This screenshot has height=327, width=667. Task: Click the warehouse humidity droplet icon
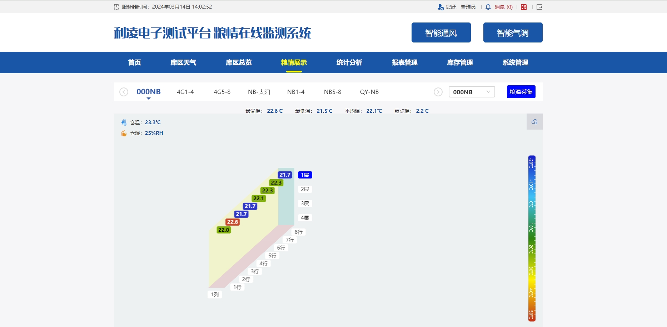124,133
